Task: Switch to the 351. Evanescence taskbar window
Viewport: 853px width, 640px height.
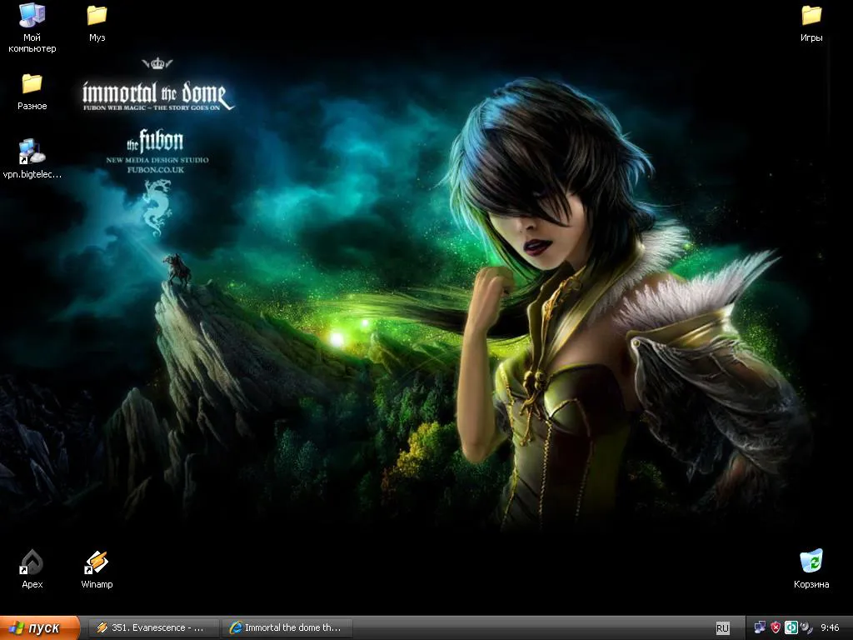Action: pyautogui.click(x=153, y=627)
